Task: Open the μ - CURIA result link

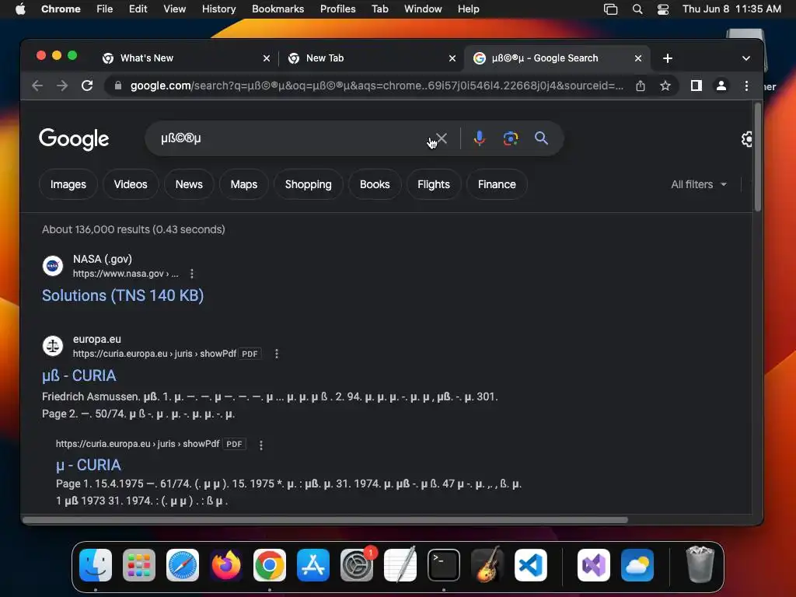Action: coord(89,465)
